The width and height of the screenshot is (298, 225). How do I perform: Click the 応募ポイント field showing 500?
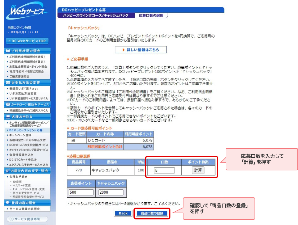[81, 192]
